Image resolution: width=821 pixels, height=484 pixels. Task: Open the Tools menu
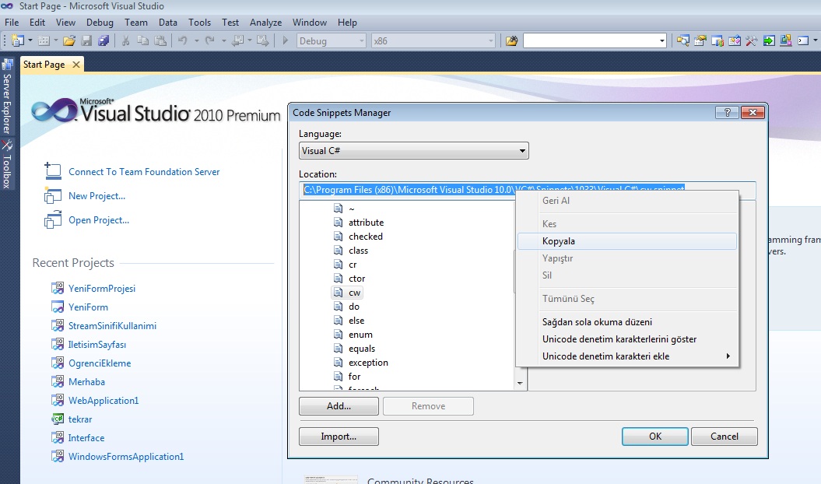click(x=199, y=23)
